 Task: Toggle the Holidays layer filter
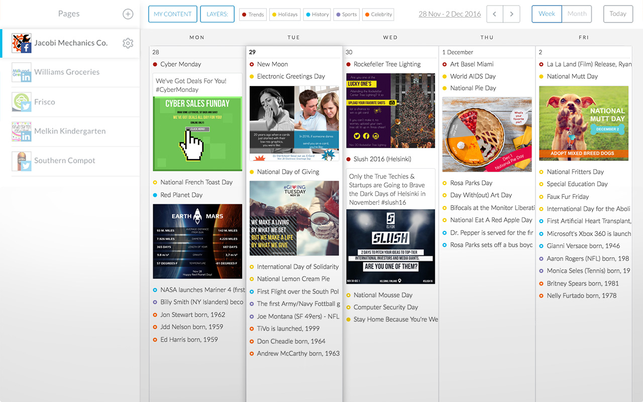285,15
